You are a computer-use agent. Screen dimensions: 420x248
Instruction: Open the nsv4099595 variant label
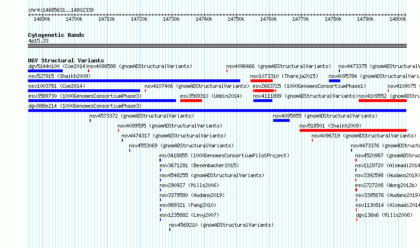pos(170,126)
